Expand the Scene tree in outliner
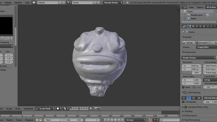 click(182, 11)
